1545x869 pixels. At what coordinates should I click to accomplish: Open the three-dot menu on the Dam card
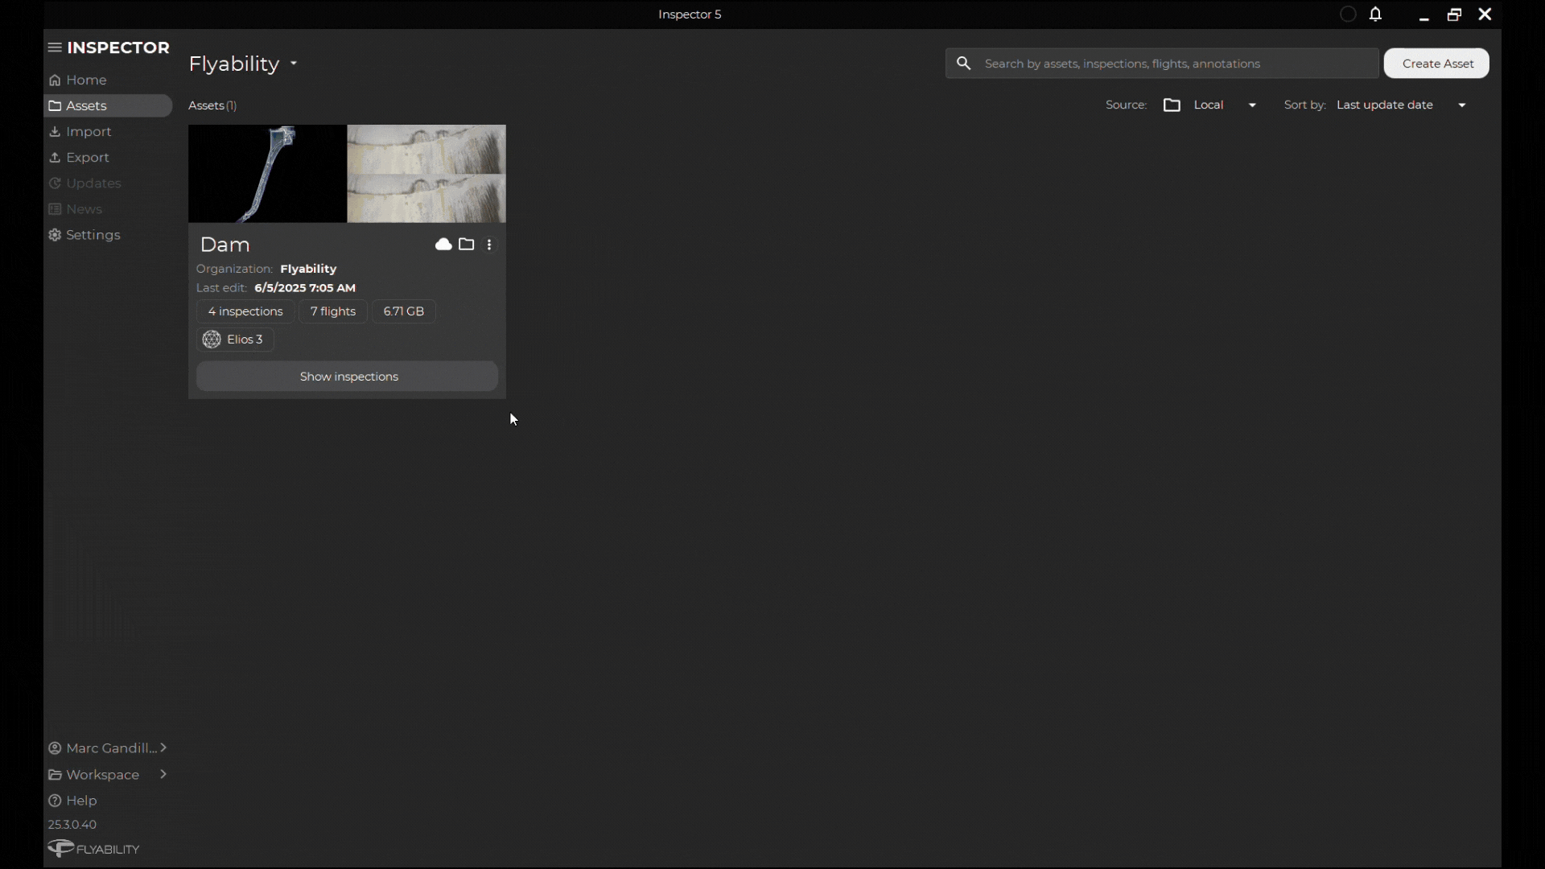[489, 245]
